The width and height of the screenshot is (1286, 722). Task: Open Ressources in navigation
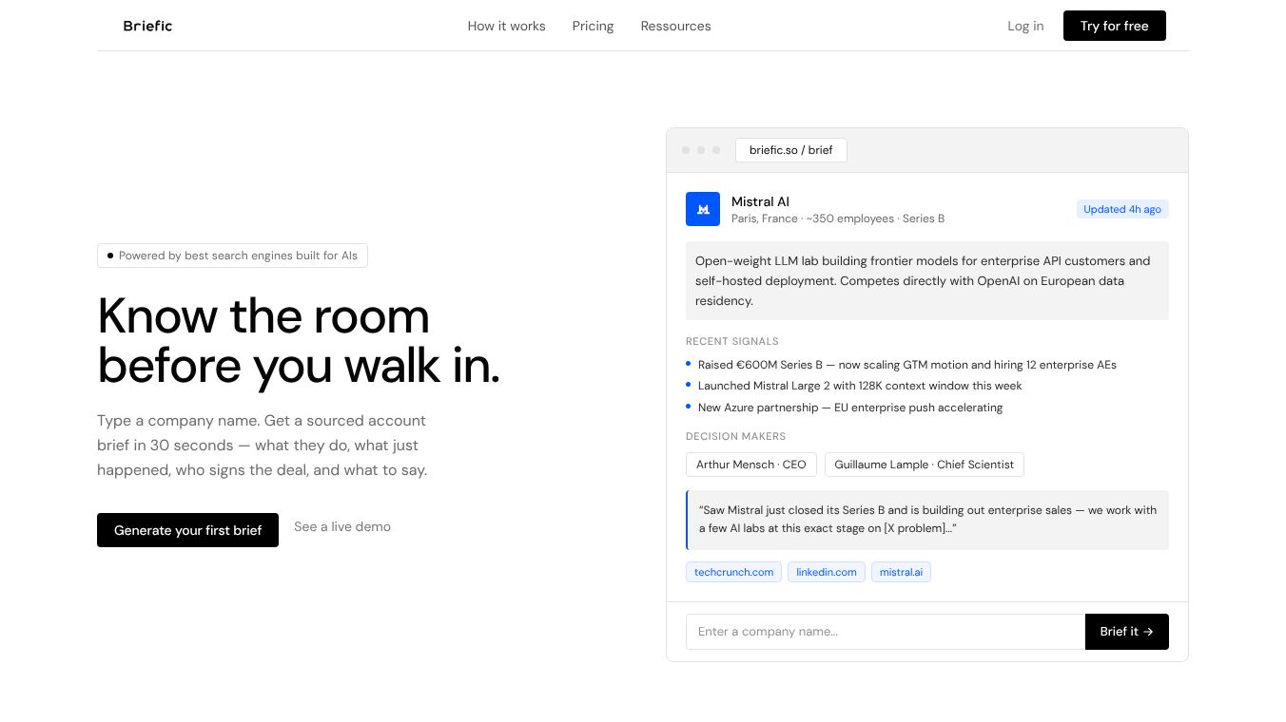point(675,26)
